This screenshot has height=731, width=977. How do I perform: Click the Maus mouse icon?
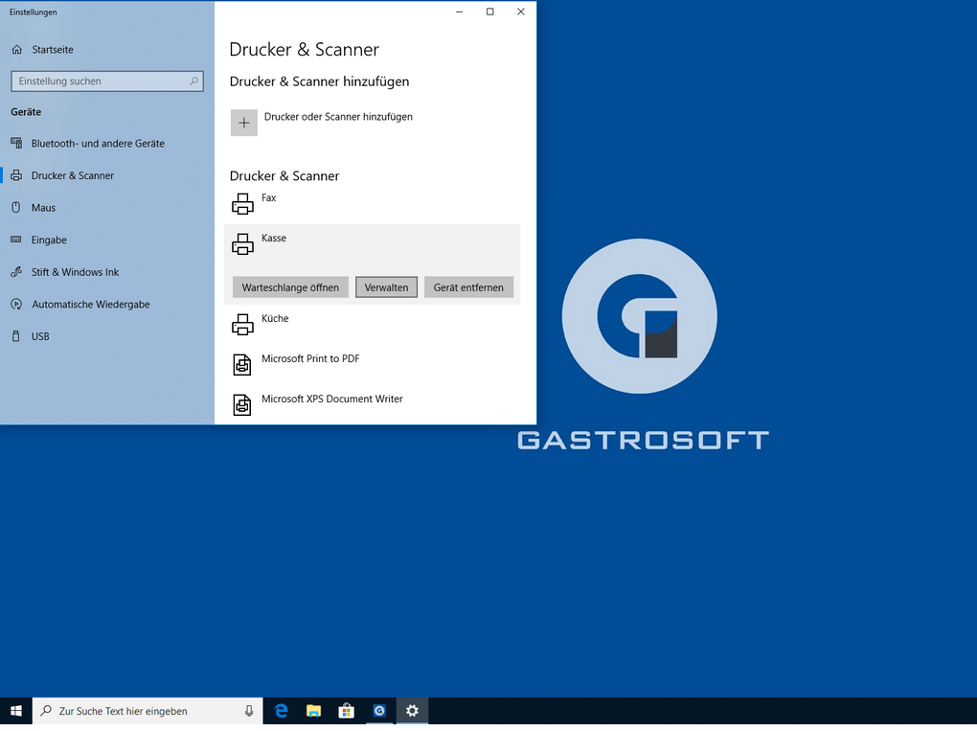16,208
